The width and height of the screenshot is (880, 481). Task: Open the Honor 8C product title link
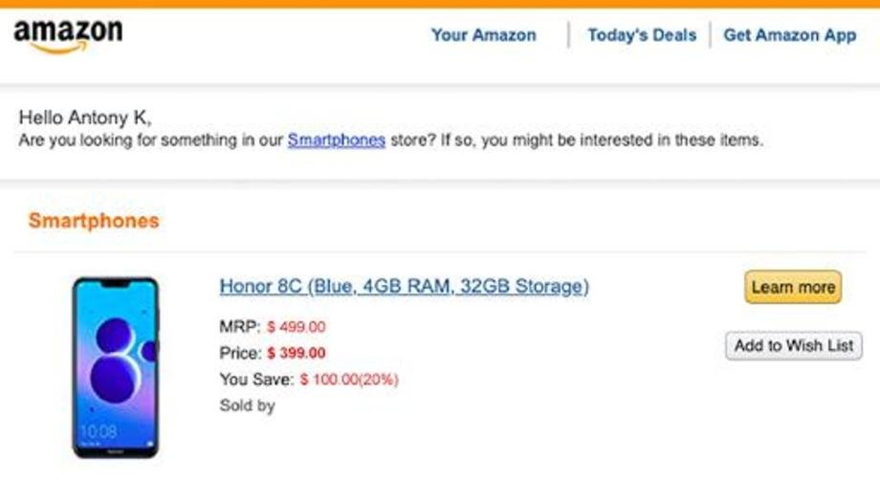[404, 286]
